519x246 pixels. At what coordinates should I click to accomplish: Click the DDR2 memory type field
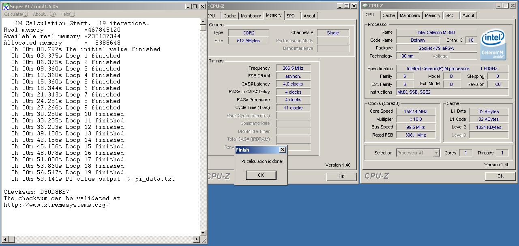[x=249, y=33]
